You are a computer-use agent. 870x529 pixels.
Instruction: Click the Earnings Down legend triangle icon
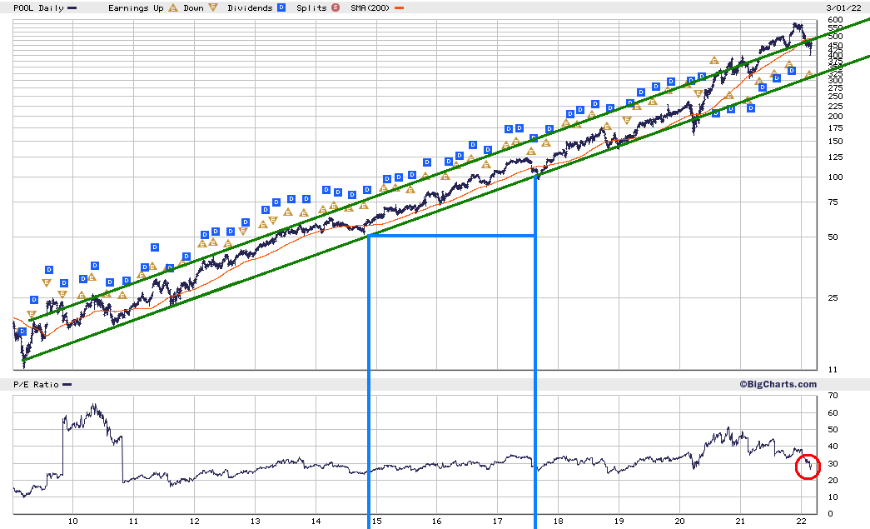[213, 7]
